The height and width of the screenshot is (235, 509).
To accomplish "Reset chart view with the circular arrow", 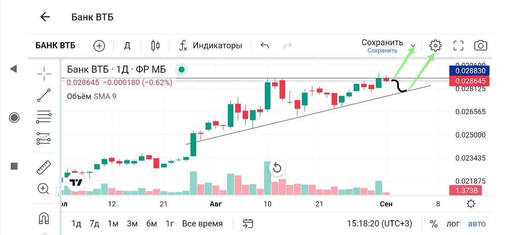I will click(277, 168).
